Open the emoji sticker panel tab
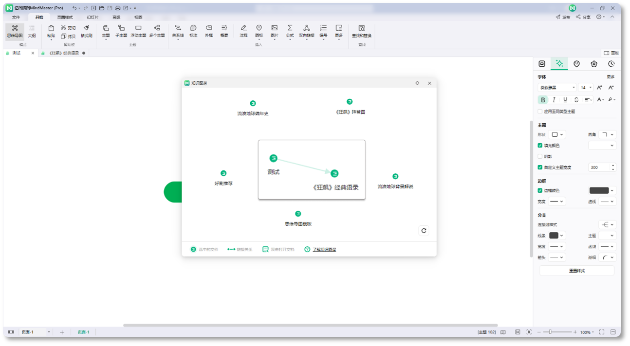The height and width of the screenshot is (346, 630). [576, 64]
